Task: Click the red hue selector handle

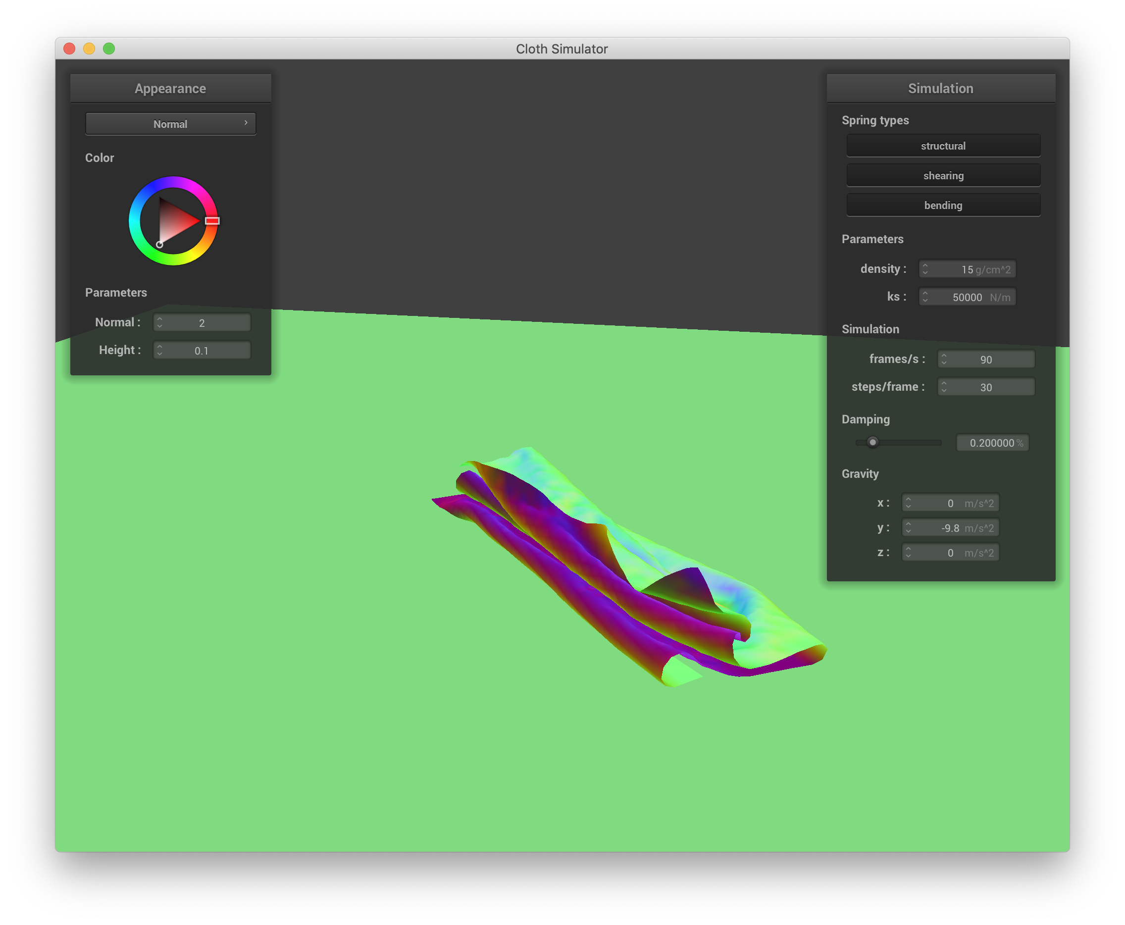Action: [x=212, y=220]
